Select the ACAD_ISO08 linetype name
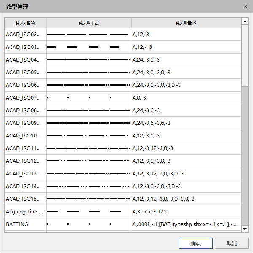Viewport: 253px width, 253px height. coord(23,110)
